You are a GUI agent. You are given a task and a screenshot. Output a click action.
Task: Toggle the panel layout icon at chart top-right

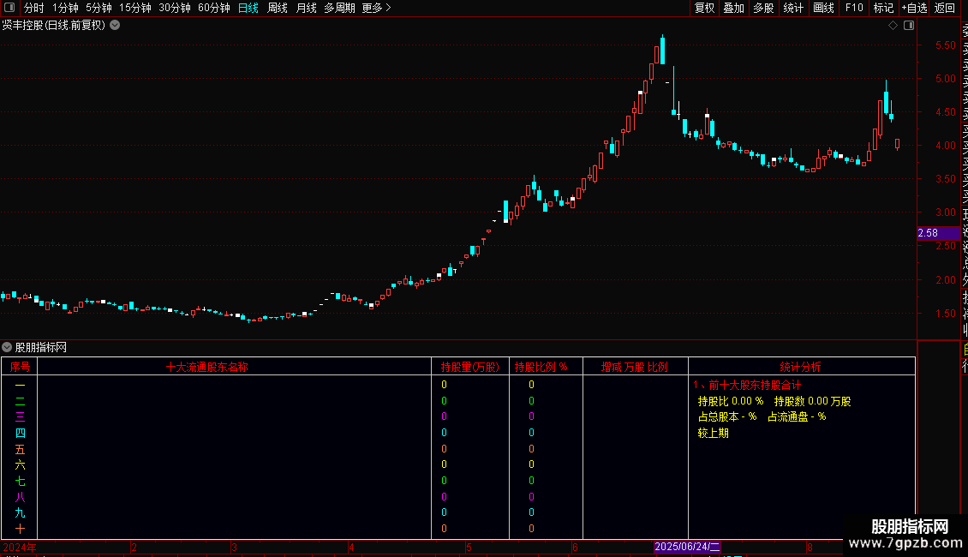point(909,26)
